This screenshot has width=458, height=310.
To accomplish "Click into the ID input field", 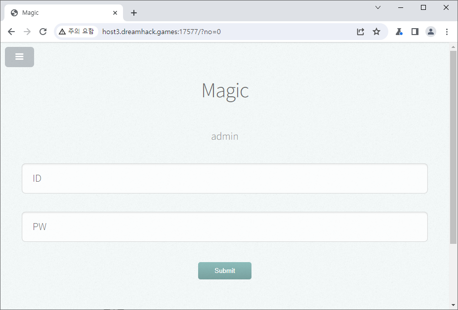I will click(224, 178).
